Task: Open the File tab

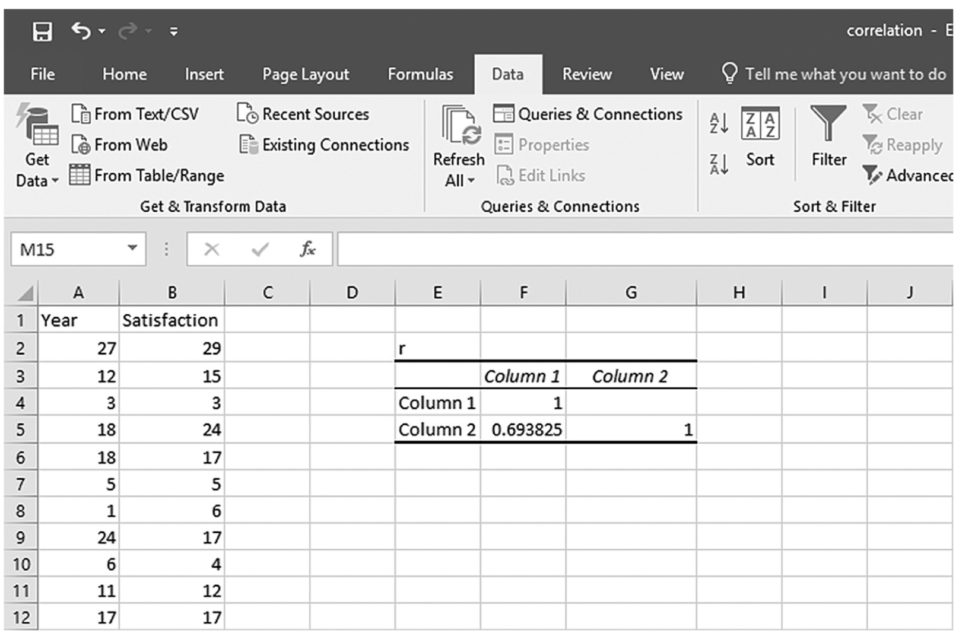Action: point(42,74)
